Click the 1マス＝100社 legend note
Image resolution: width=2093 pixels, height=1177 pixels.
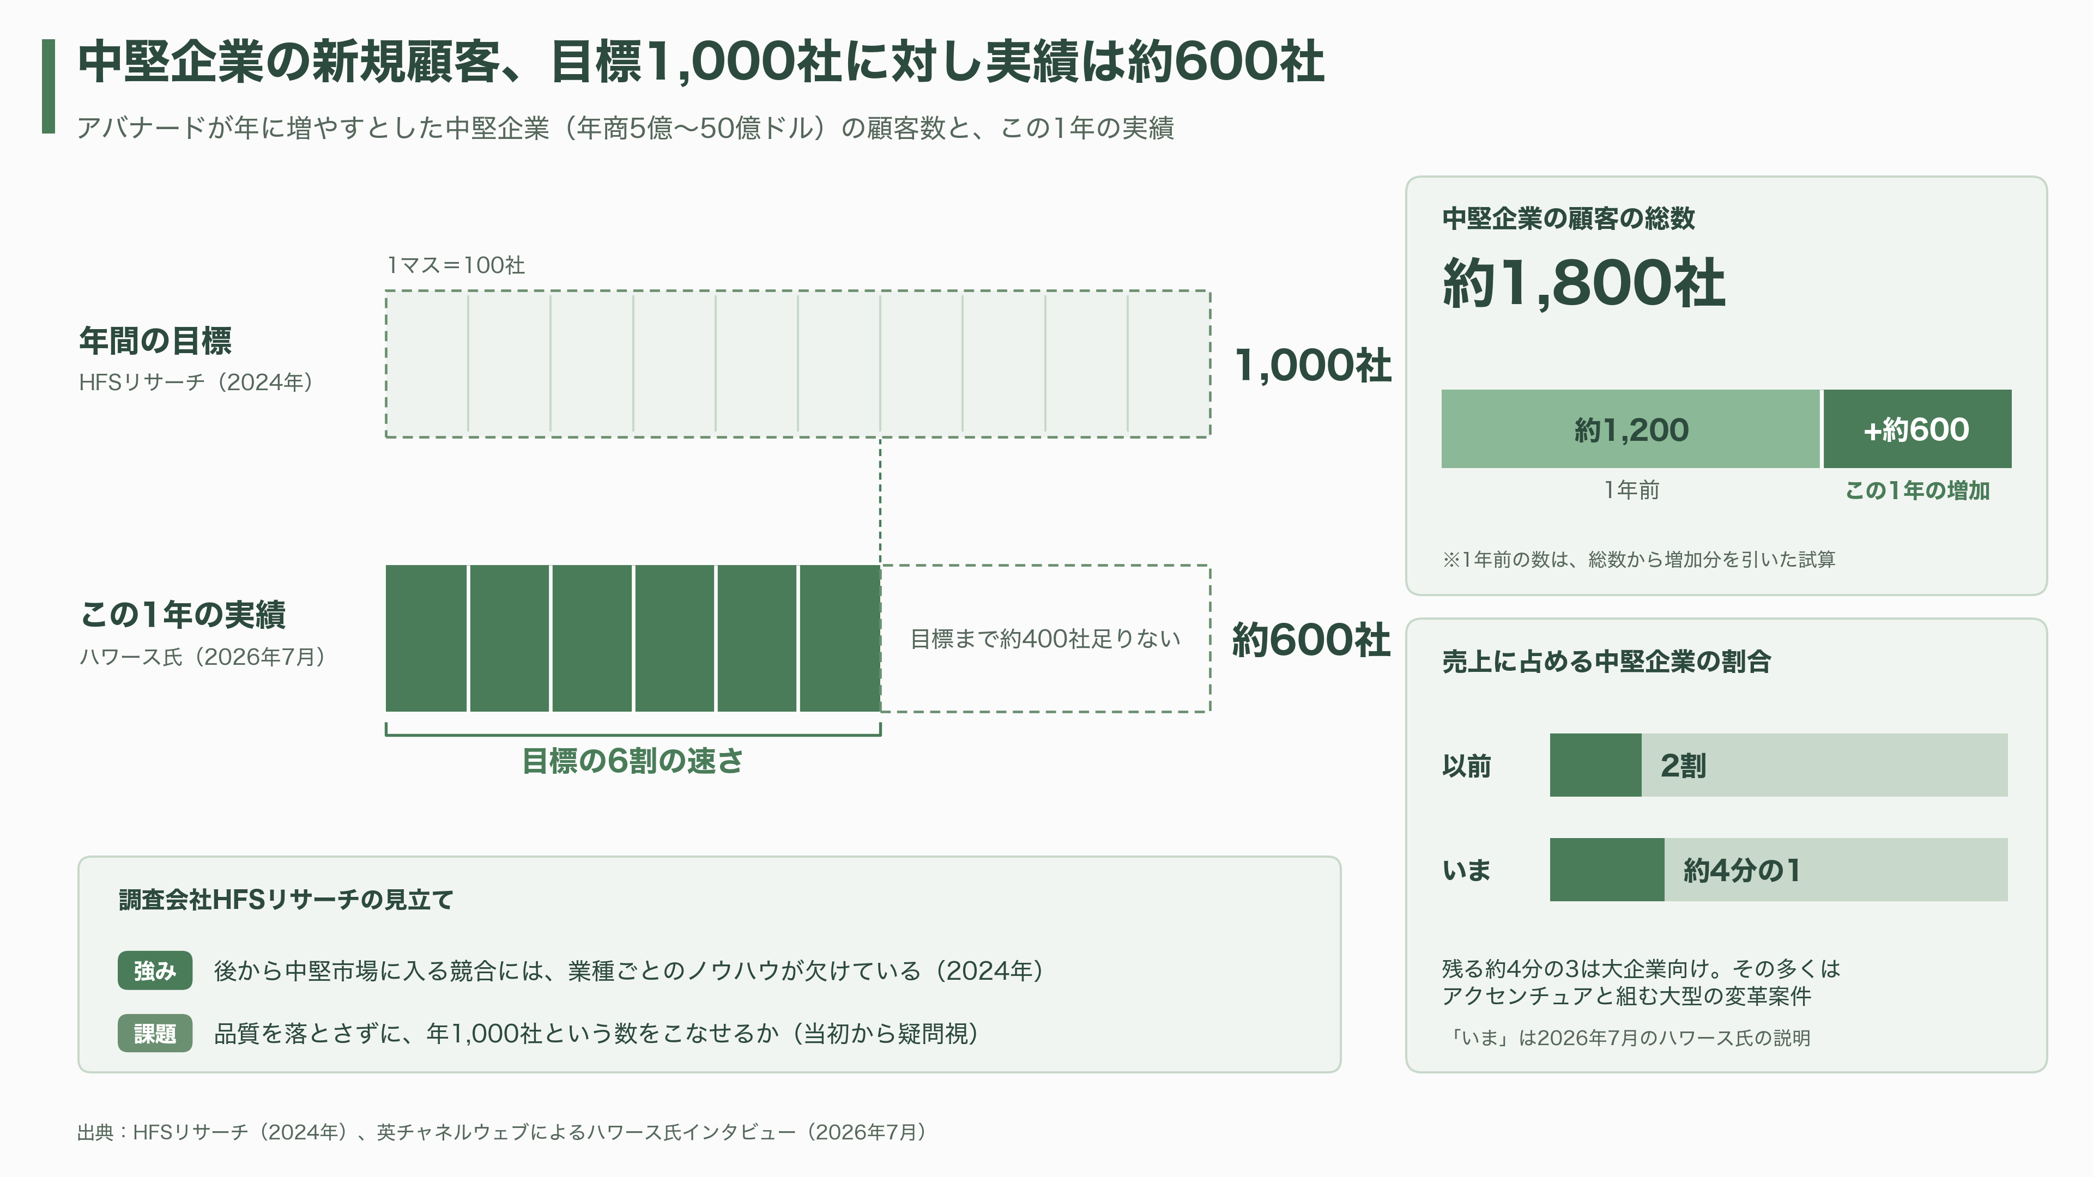[456, 265]
